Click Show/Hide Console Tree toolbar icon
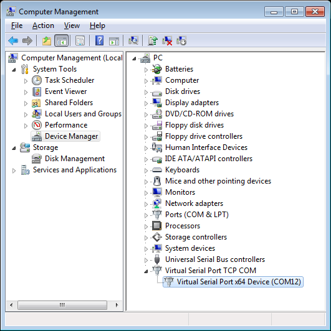The image size is (331, 331). [x=61, y=40]
